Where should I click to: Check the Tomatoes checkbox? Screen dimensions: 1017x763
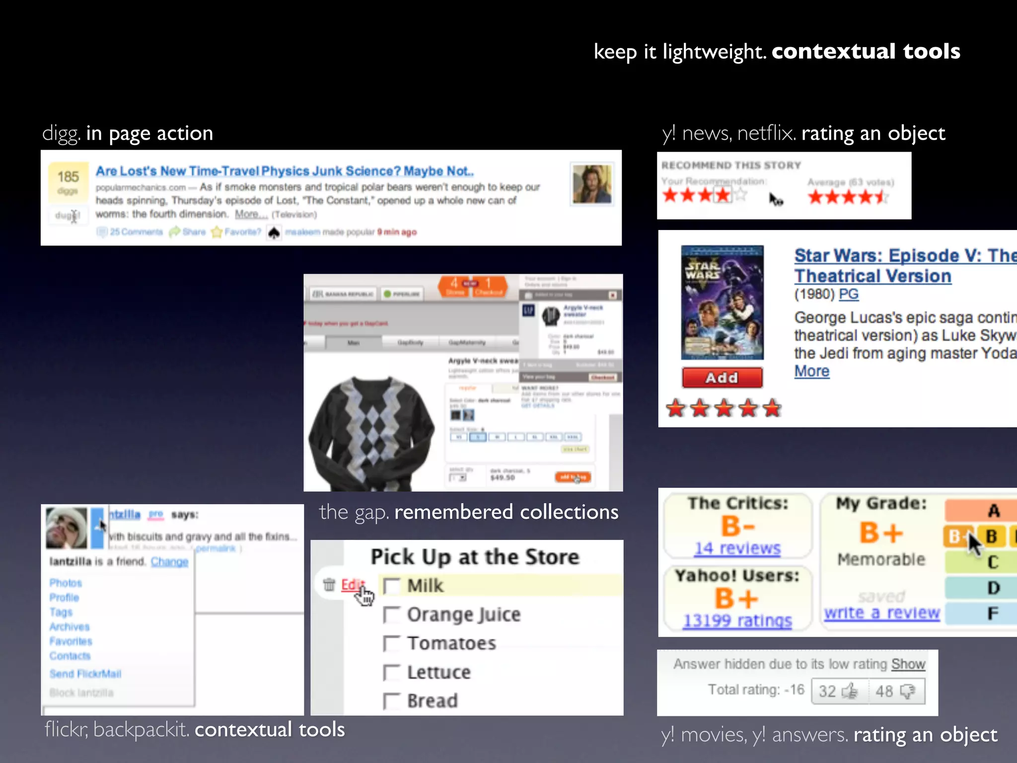pyautogui.click(x=392, y=643)
